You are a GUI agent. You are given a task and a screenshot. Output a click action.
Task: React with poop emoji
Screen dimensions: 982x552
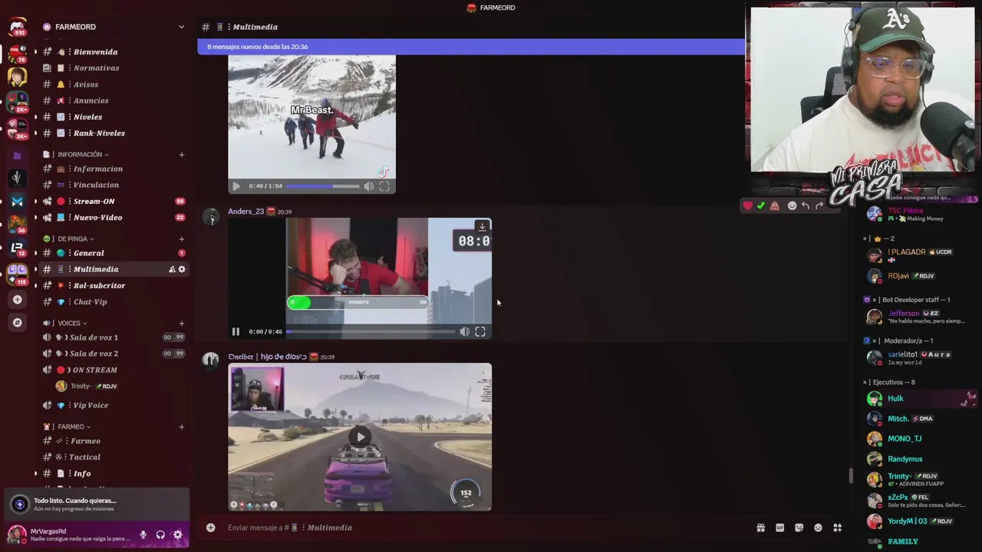coord(775,205)
